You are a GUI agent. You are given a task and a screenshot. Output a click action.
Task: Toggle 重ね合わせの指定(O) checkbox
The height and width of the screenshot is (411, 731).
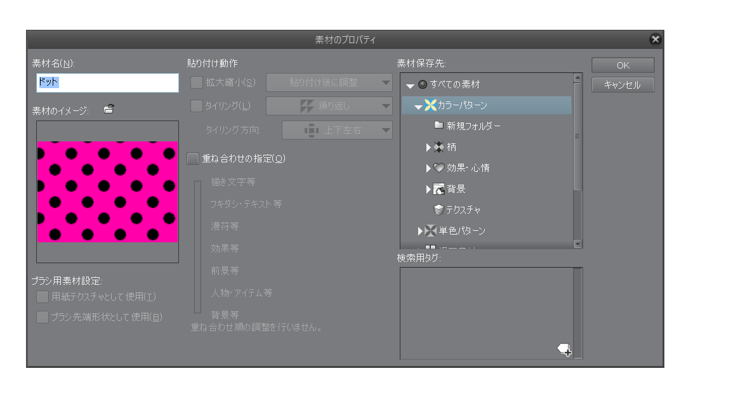(x=193, y=159)
